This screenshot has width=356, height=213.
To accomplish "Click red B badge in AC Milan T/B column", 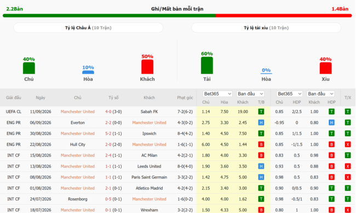I will (x=261, y=155).
